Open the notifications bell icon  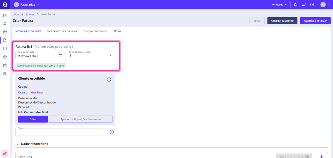(x=295, y=4)
